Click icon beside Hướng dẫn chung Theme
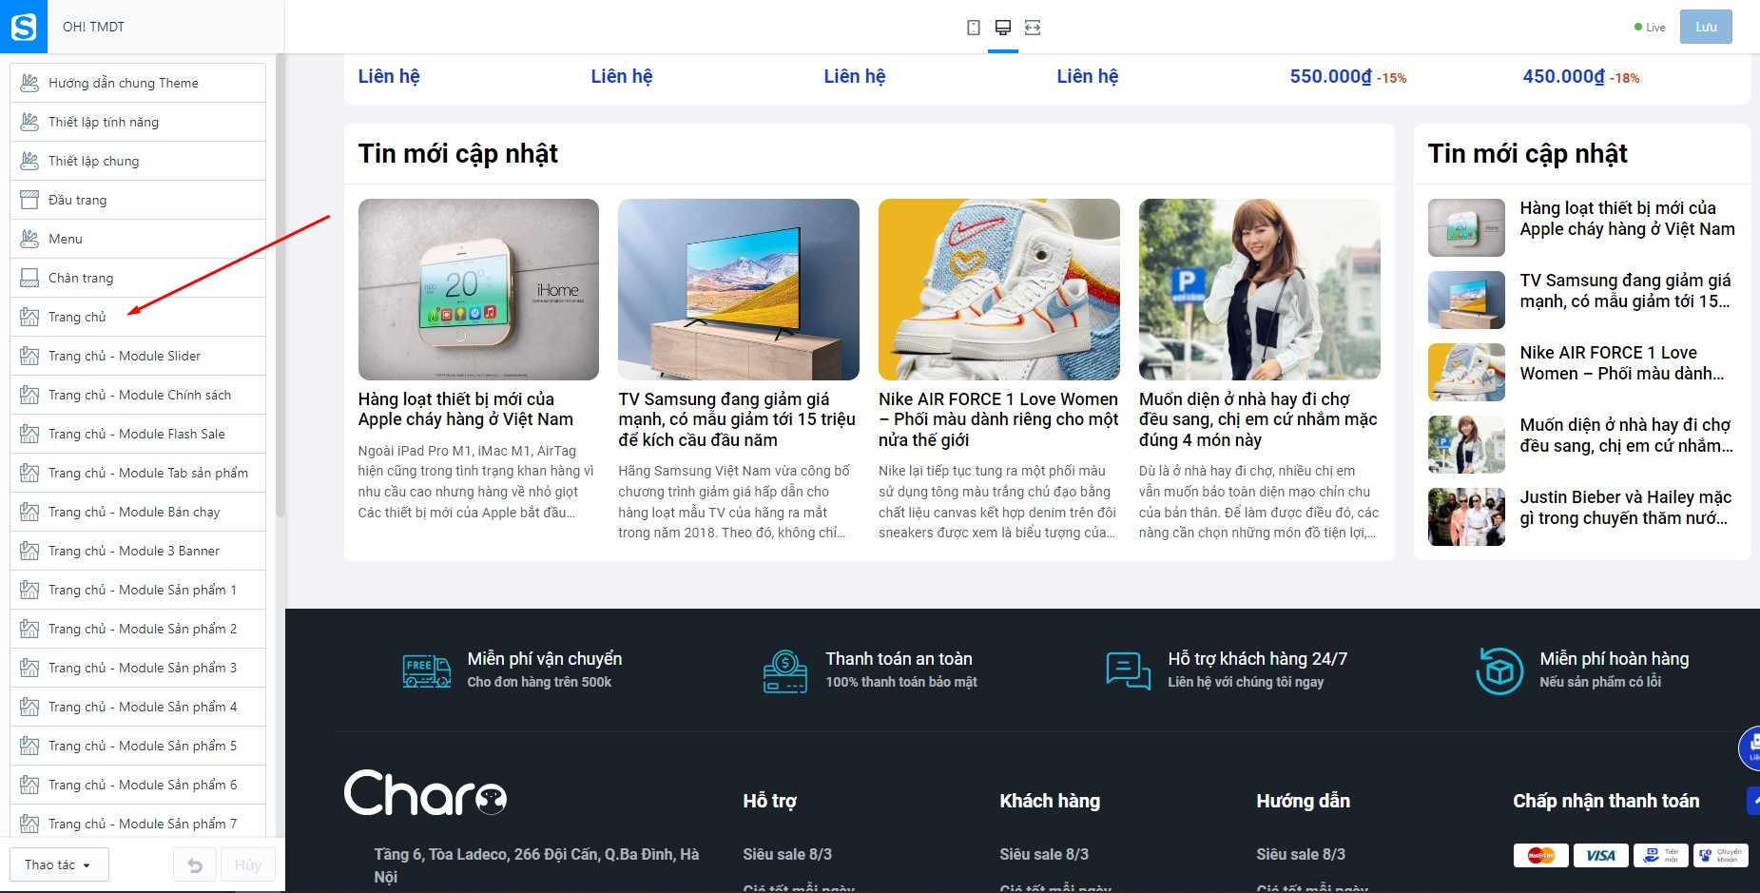This screenshot has height=893, width=1760. [x=29, y=83]
